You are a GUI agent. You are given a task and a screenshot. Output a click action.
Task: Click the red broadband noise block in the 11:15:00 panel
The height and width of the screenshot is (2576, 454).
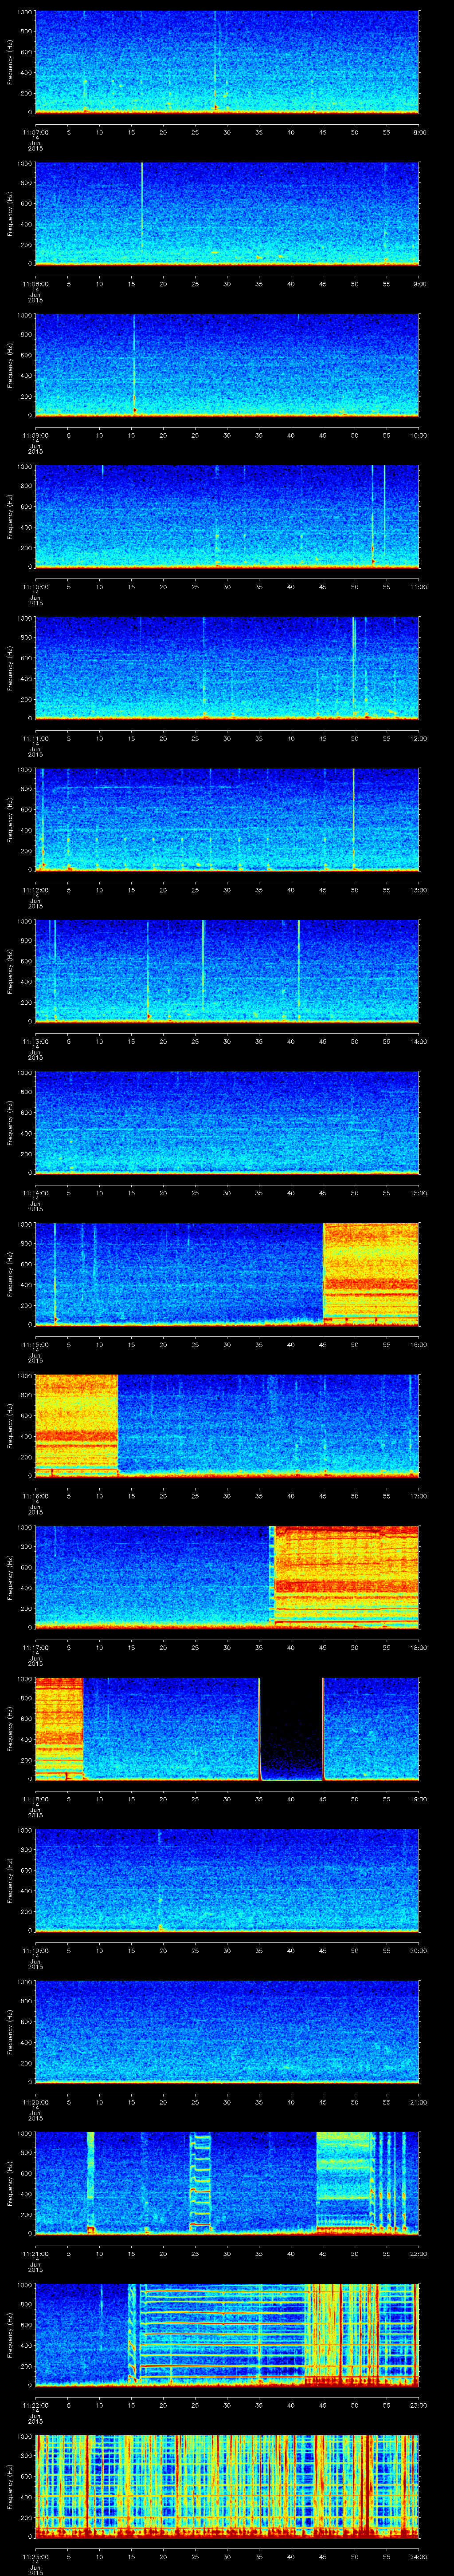tap(371, 1274)
